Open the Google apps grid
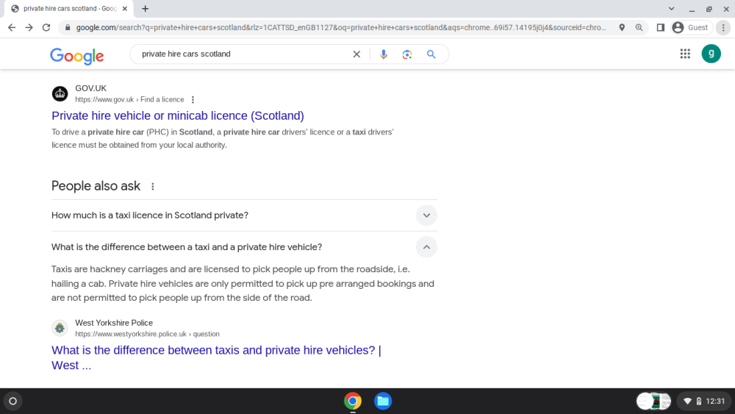This screenshot has height=414, width=735. [x=685, y=54]
